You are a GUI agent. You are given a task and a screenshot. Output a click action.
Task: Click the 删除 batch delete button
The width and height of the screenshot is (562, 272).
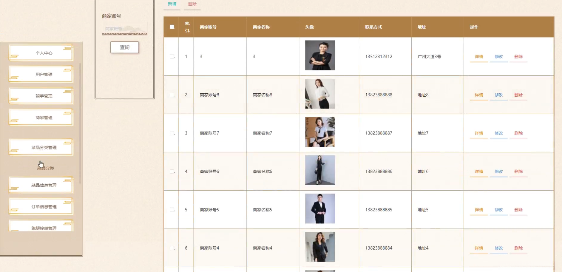pos(192,4)
